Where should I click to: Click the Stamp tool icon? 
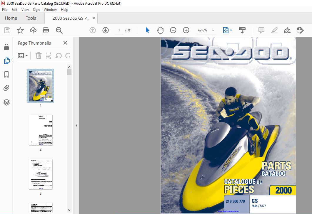[300, 30]
